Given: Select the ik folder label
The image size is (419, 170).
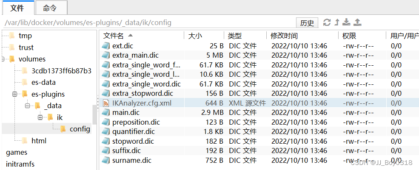Looking at the screenshot, I should pos(60,117).
